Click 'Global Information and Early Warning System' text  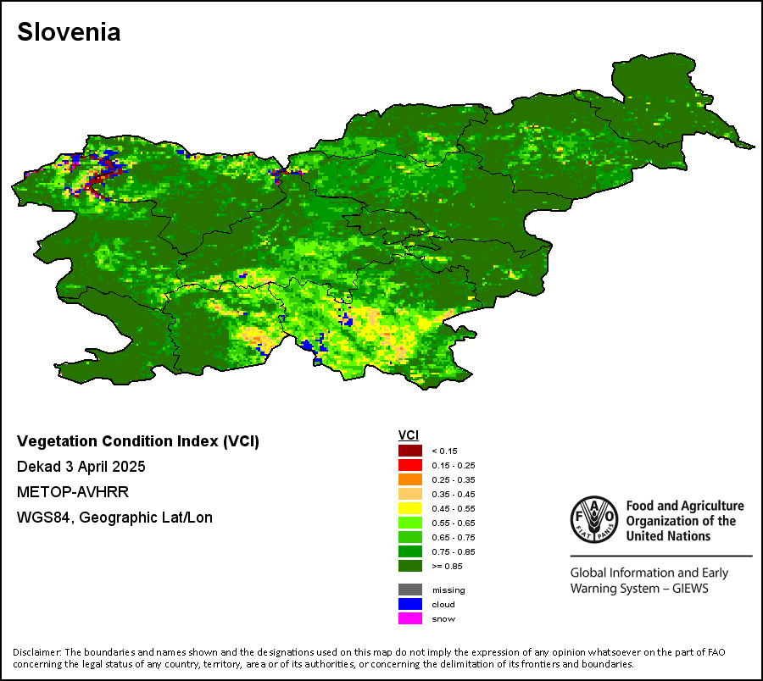649,580
